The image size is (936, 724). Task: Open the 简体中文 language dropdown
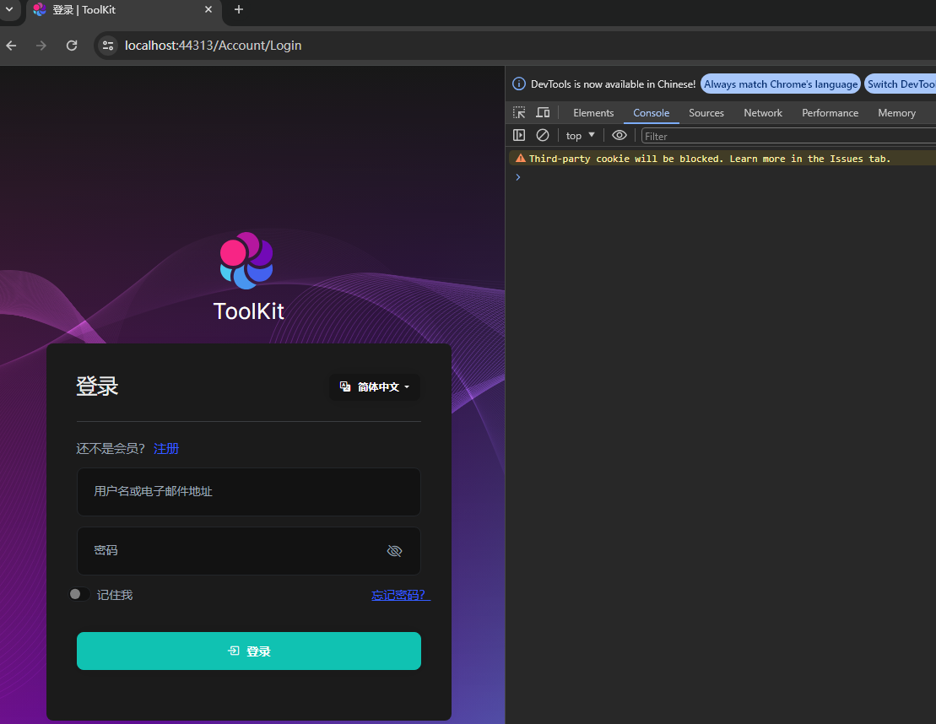(375, 387)
